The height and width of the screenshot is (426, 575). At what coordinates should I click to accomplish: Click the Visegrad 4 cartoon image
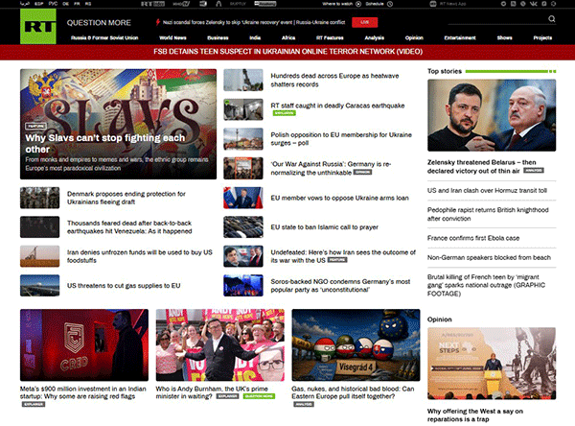tap(356, 344)
